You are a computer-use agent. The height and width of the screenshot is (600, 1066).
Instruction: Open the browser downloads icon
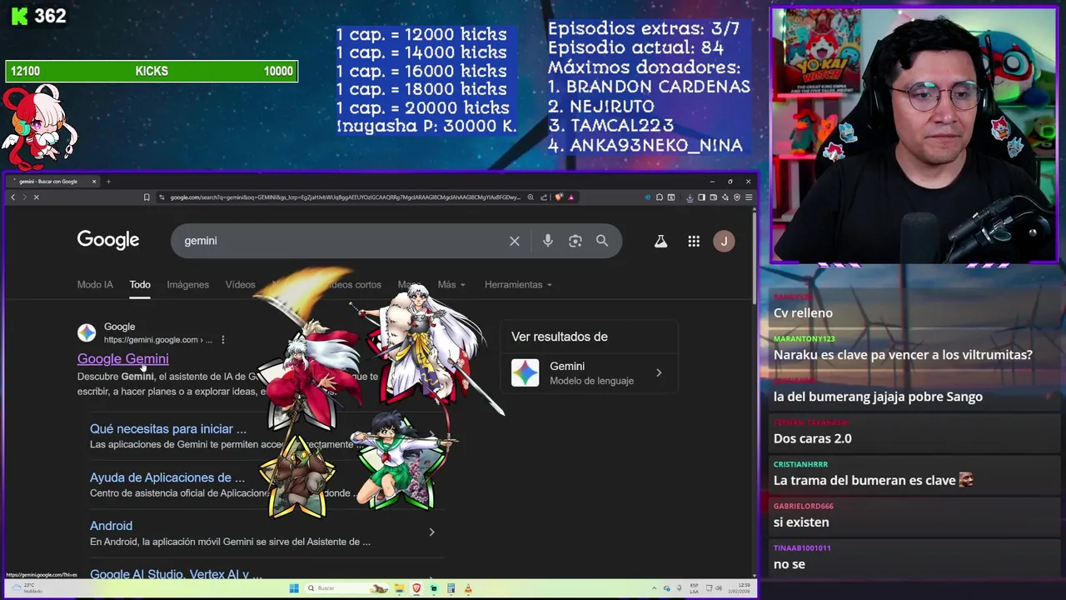click(690, 197)
